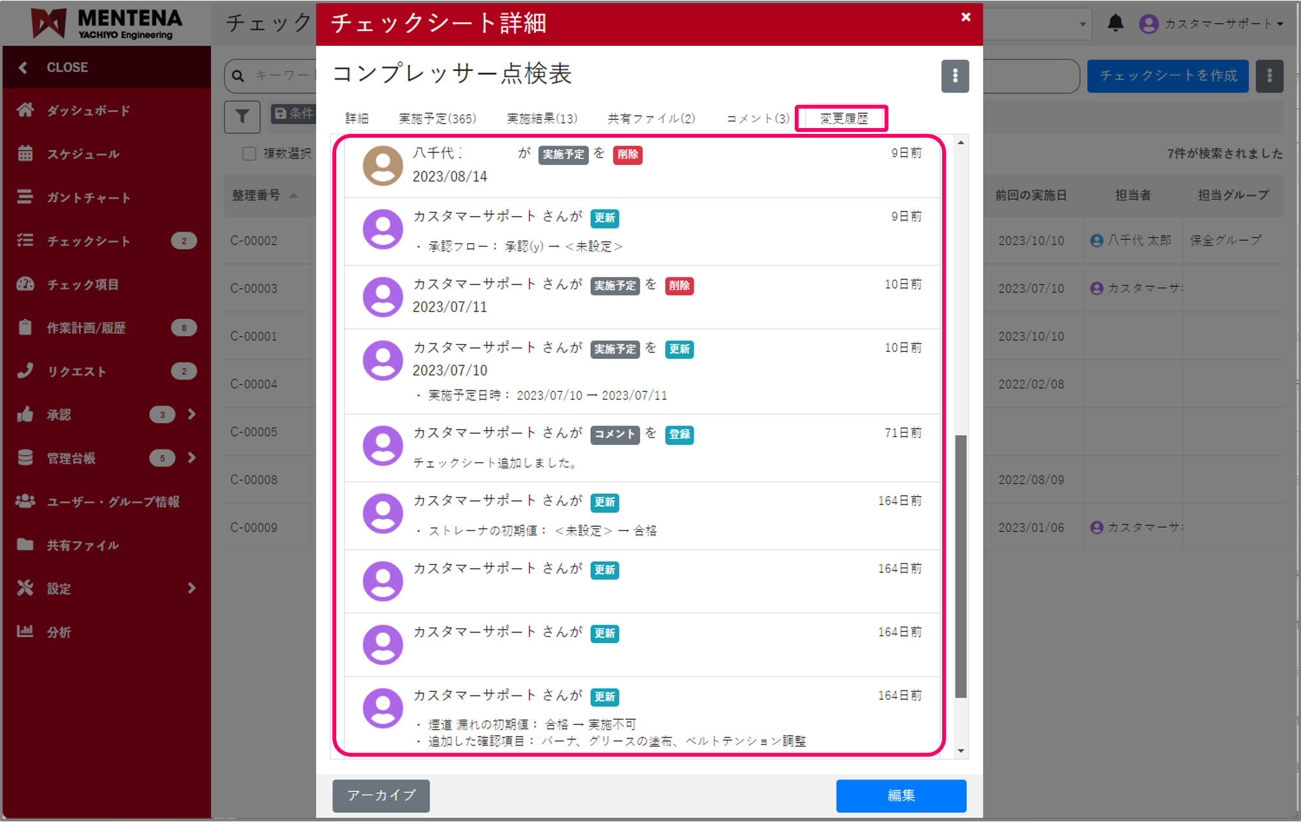
Task: Click the filter funnel icon
Action: pyautogui.click(x=242, y=116)
